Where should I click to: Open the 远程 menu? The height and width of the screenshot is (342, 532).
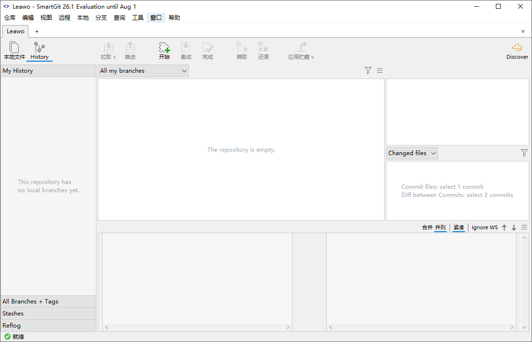coord(65,18)
